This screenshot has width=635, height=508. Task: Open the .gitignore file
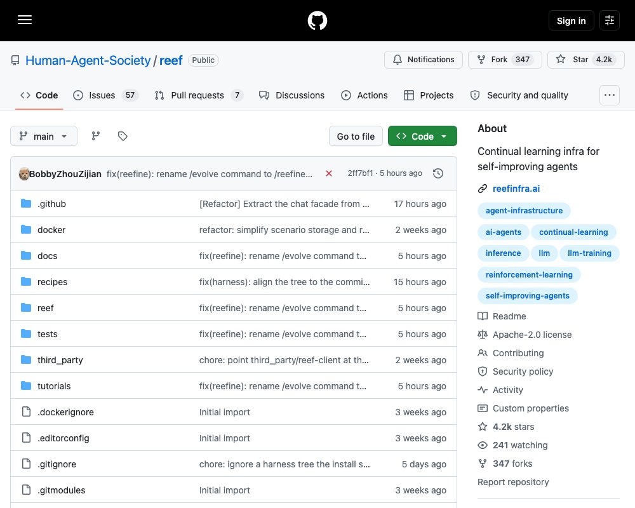tap(57, 464)
